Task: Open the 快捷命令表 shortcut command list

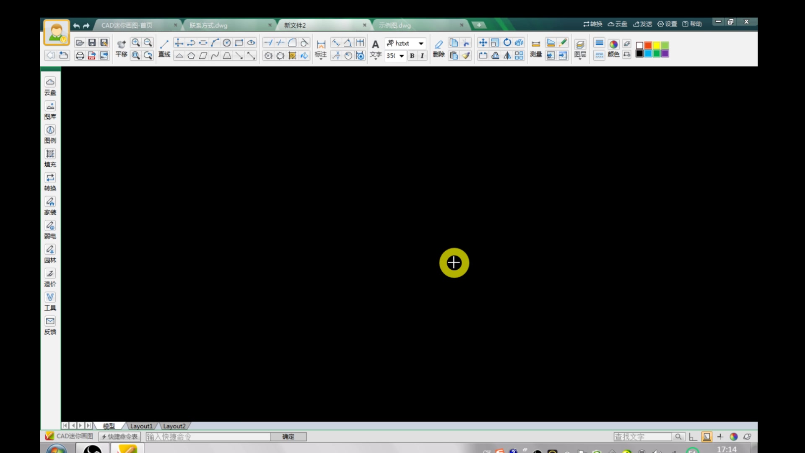Action: click(119, 437)
